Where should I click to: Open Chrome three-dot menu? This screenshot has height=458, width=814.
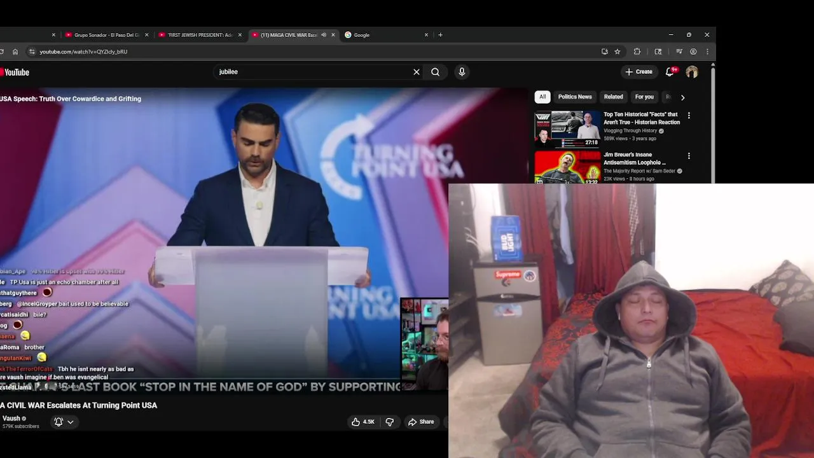point(707,52)
